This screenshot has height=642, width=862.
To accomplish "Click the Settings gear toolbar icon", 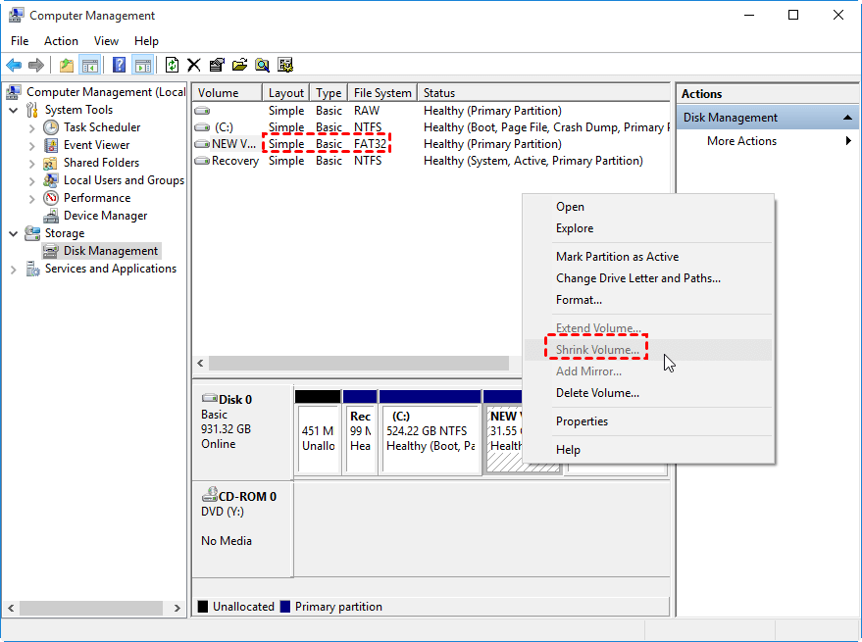I will pyautogui.click(x=285, y=66).
